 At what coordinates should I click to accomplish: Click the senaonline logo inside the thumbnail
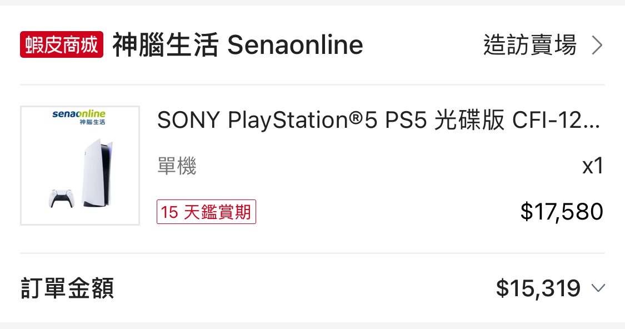point(79,114)
